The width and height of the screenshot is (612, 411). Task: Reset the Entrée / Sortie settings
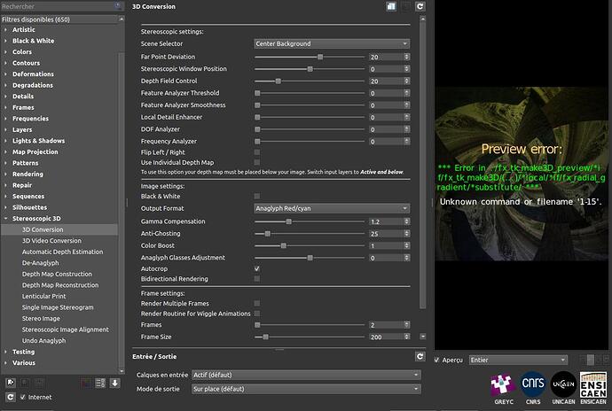click(x=420, y=356)
